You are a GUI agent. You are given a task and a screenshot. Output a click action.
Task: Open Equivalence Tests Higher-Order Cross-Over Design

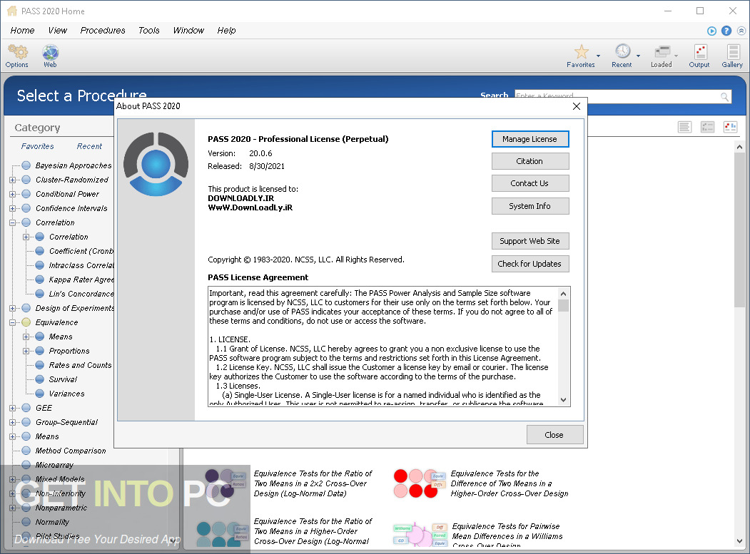coord(482,483)
